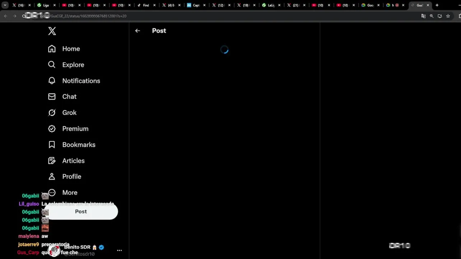Click the maiylena username in chat overlay
This screenshot has width=461, height=259.
(x=29, y=236)
